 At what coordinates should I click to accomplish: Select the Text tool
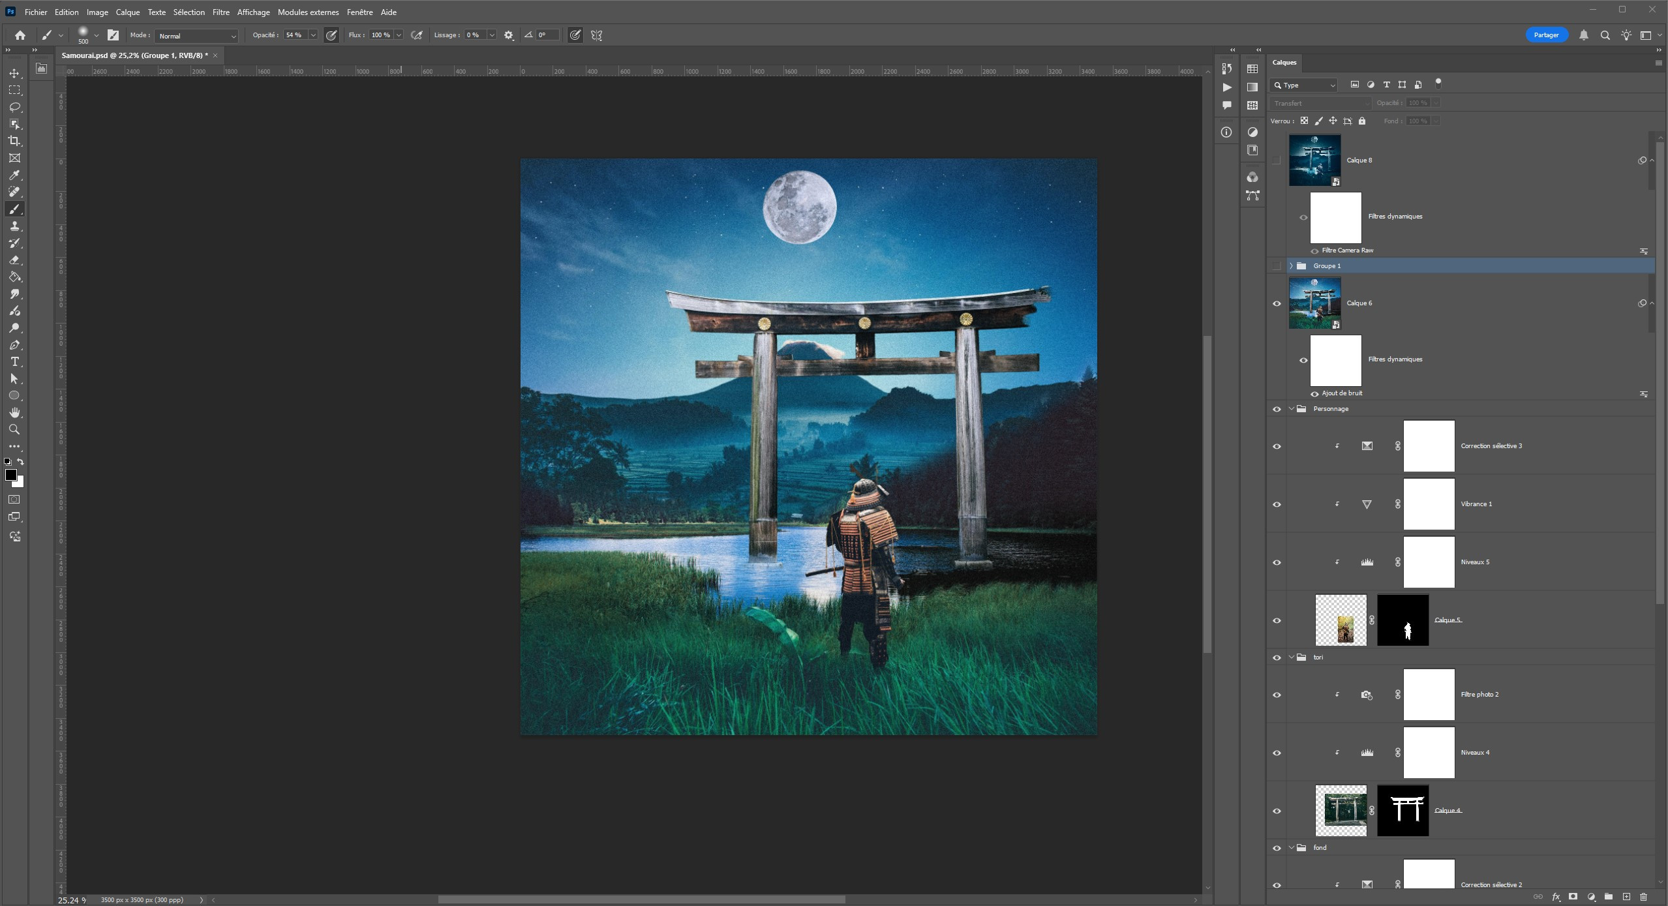pos(14,361)
